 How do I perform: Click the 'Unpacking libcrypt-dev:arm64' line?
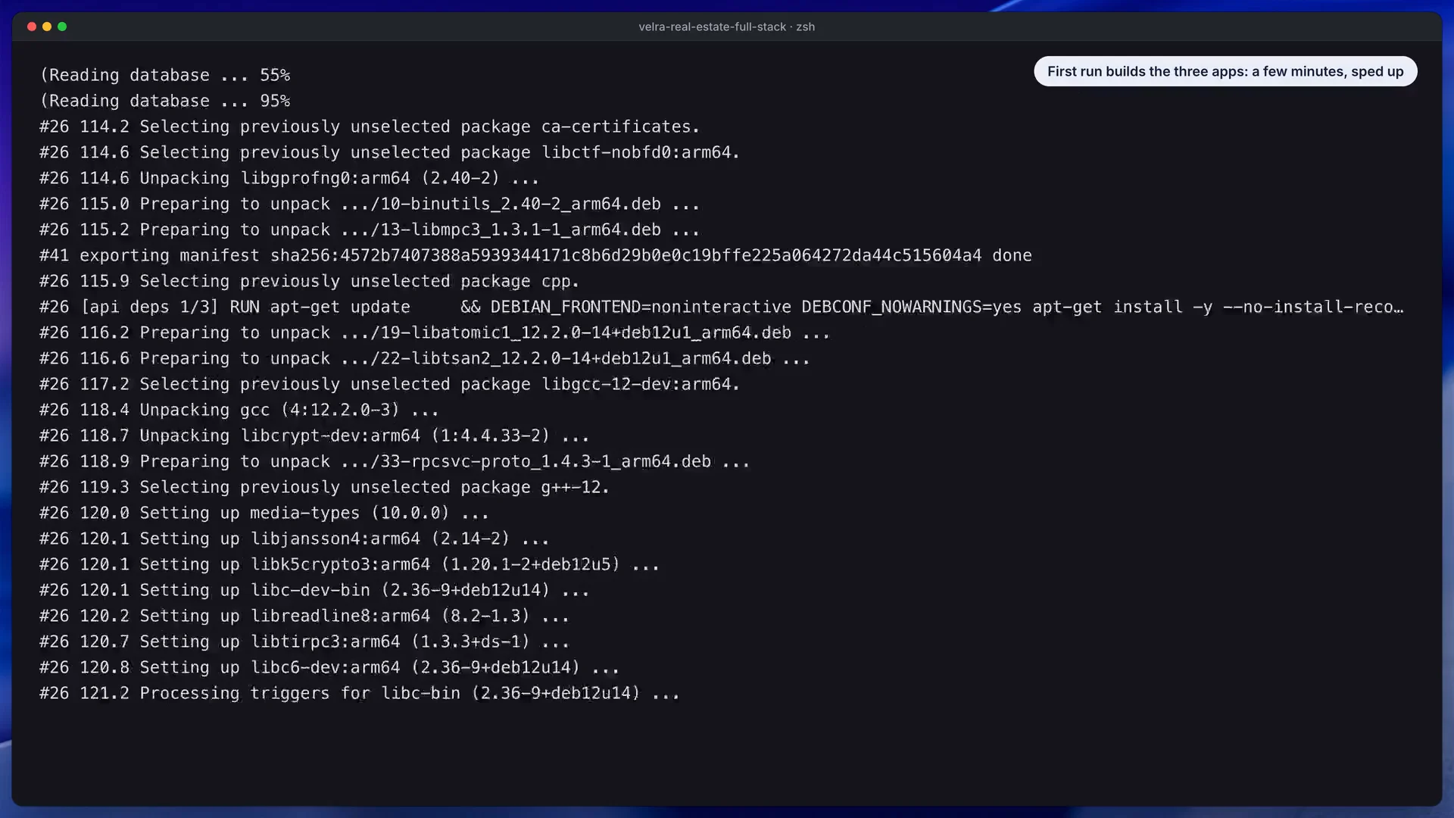(x=314, y=436)
